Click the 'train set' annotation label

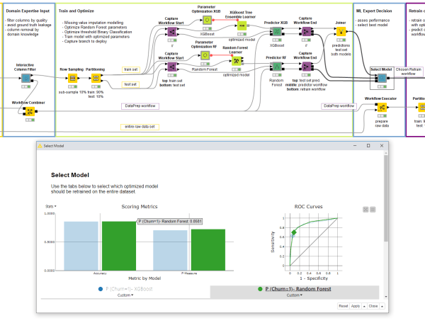(131, 70)
